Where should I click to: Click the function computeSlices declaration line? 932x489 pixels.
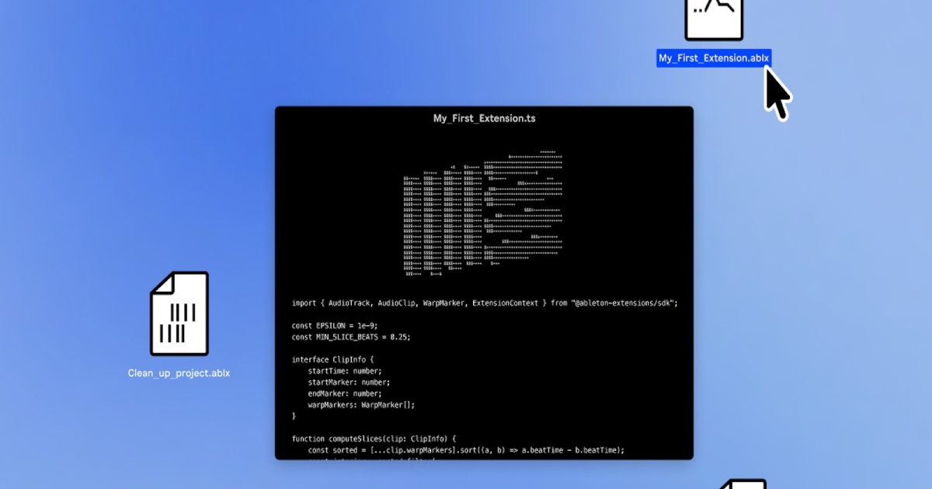point(374,439)
